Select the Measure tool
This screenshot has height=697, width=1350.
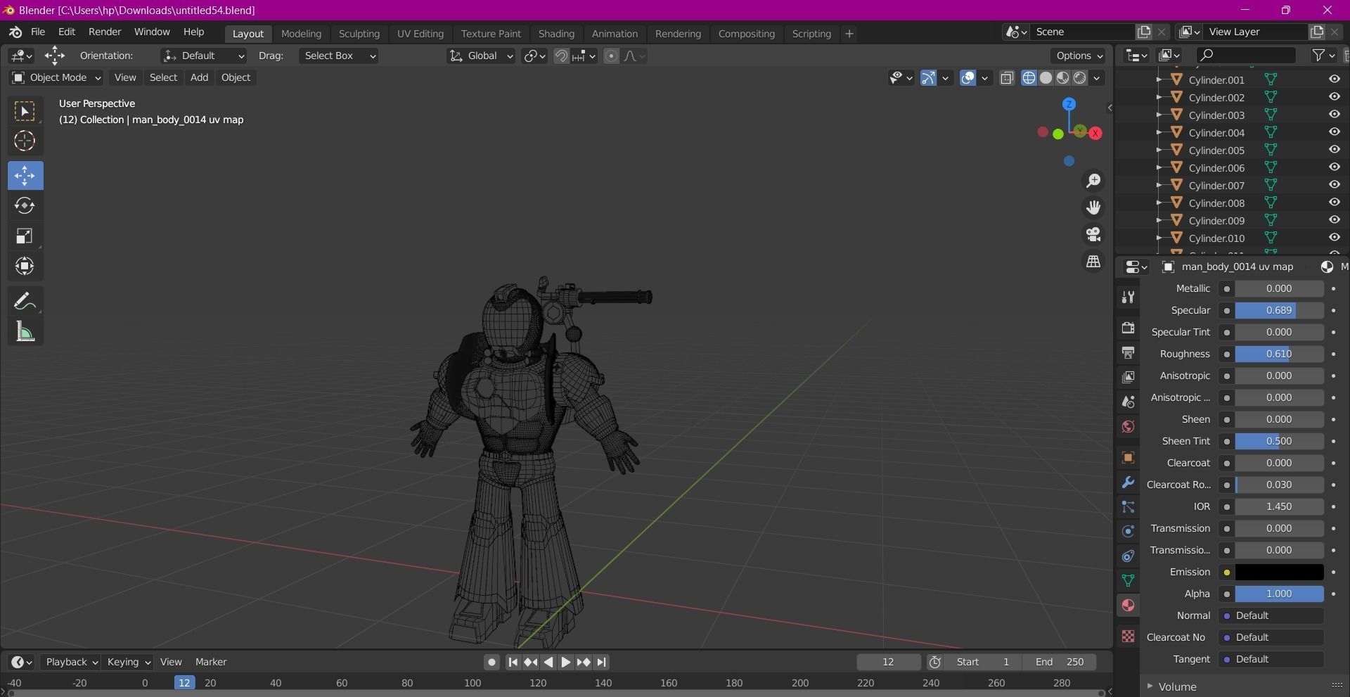point(25,331)
